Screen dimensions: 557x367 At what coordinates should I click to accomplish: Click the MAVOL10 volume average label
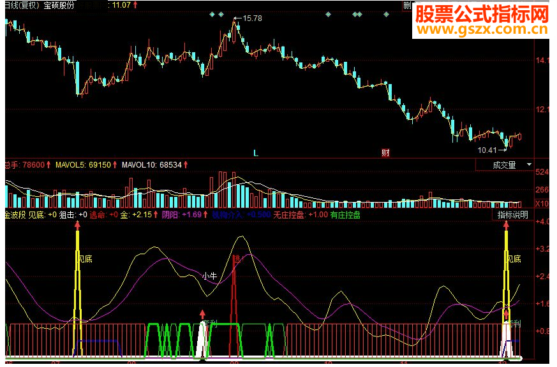click(x=151, y=165)
